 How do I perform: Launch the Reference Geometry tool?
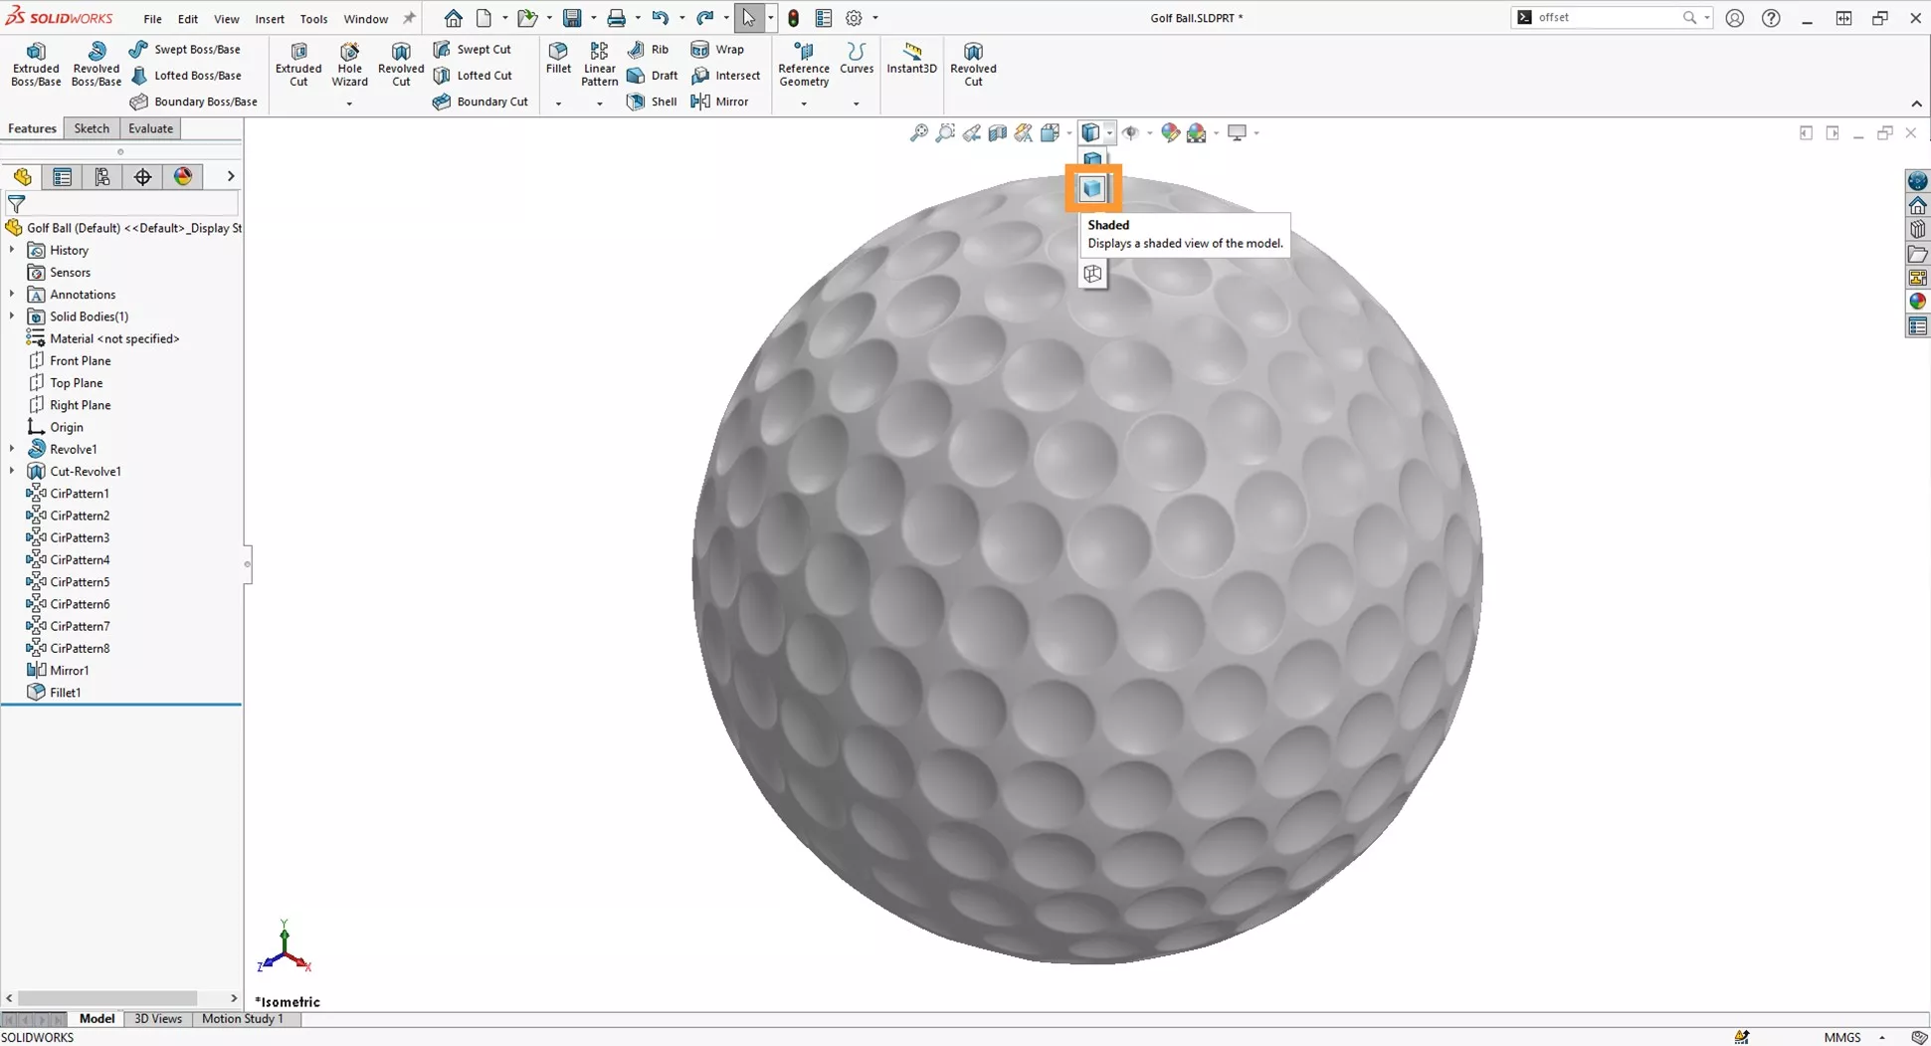coord(803,63)
